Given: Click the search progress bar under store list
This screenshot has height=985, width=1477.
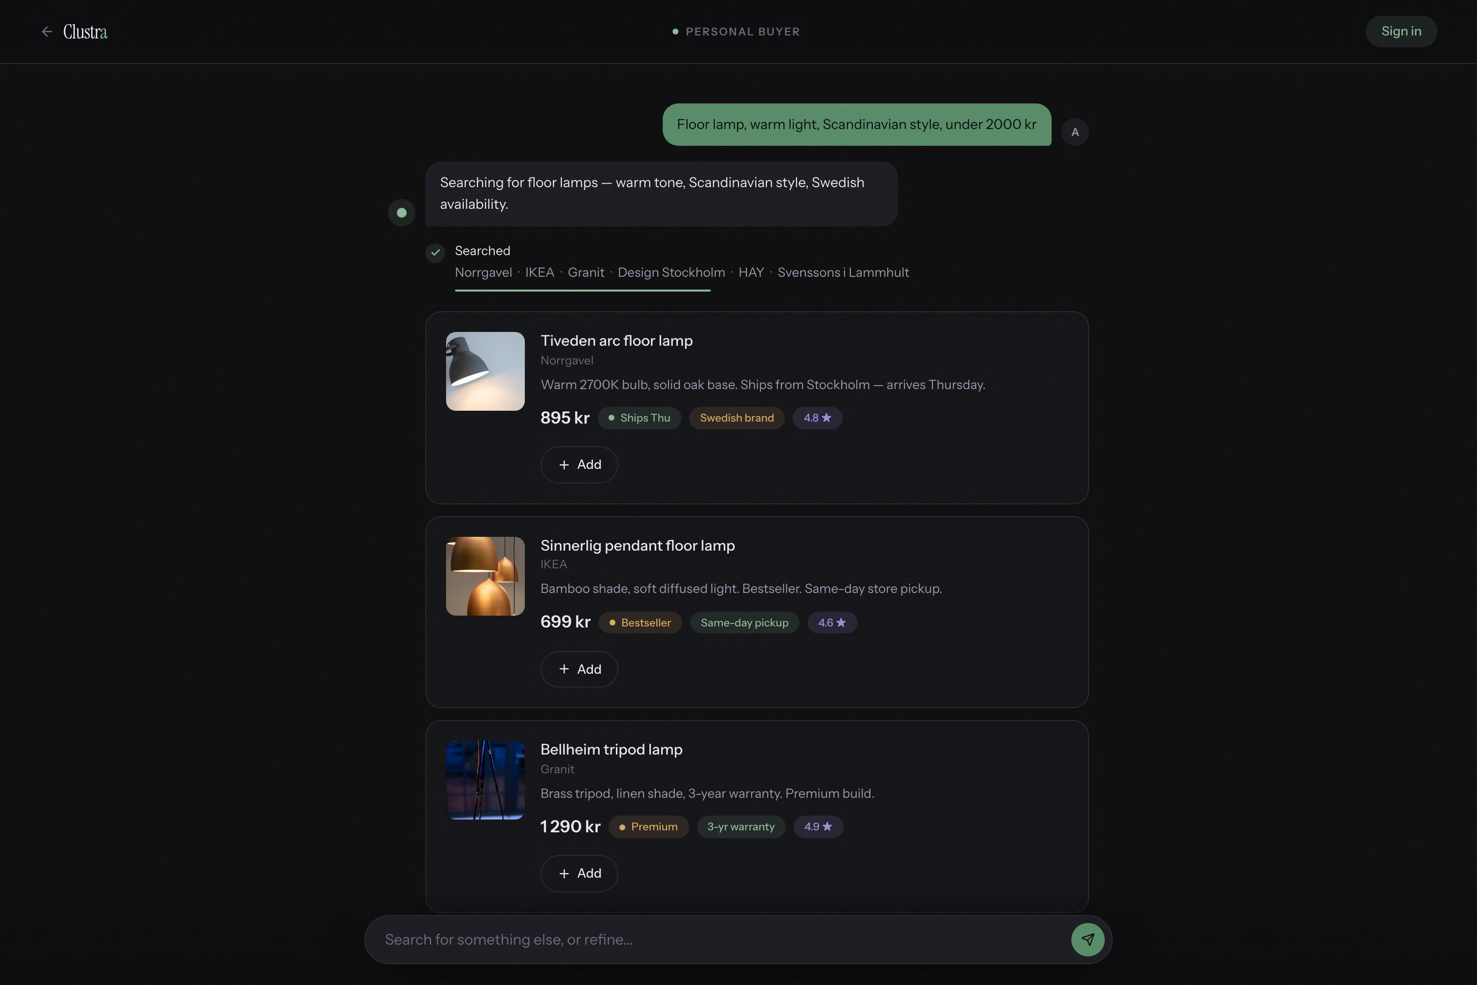Looking at the screenshot, I should (x=582, y=290).
